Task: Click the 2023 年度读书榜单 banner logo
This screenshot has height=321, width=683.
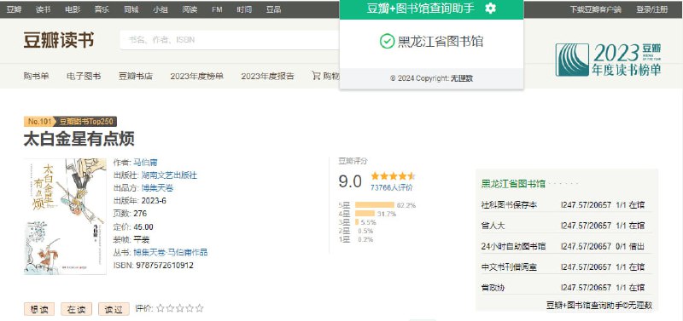Action: 608,60
